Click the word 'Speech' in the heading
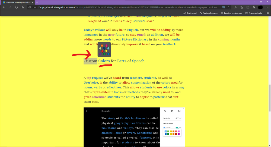 (x=138, y=61)
